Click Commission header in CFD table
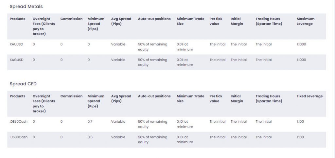 coord(71,96)
